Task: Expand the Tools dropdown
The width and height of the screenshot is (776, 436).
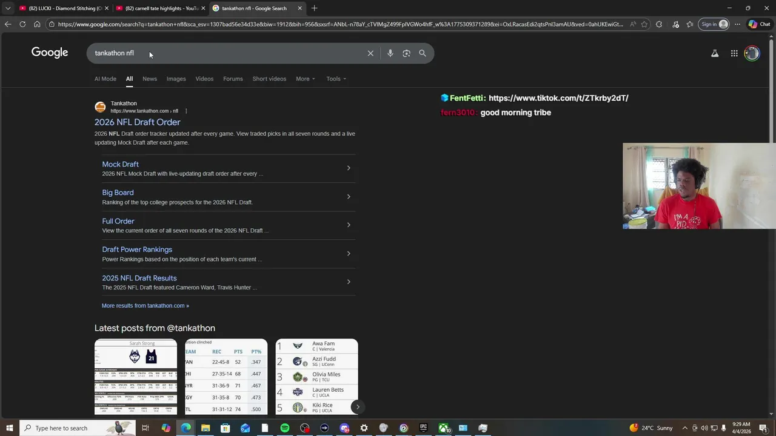Action: [336, 79]
